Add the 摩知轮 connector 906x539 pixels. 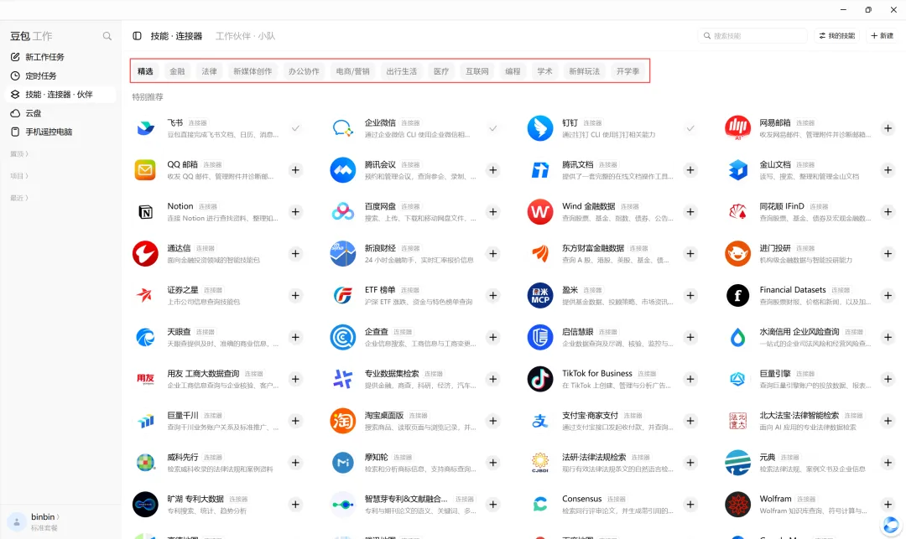click(493, 463)
